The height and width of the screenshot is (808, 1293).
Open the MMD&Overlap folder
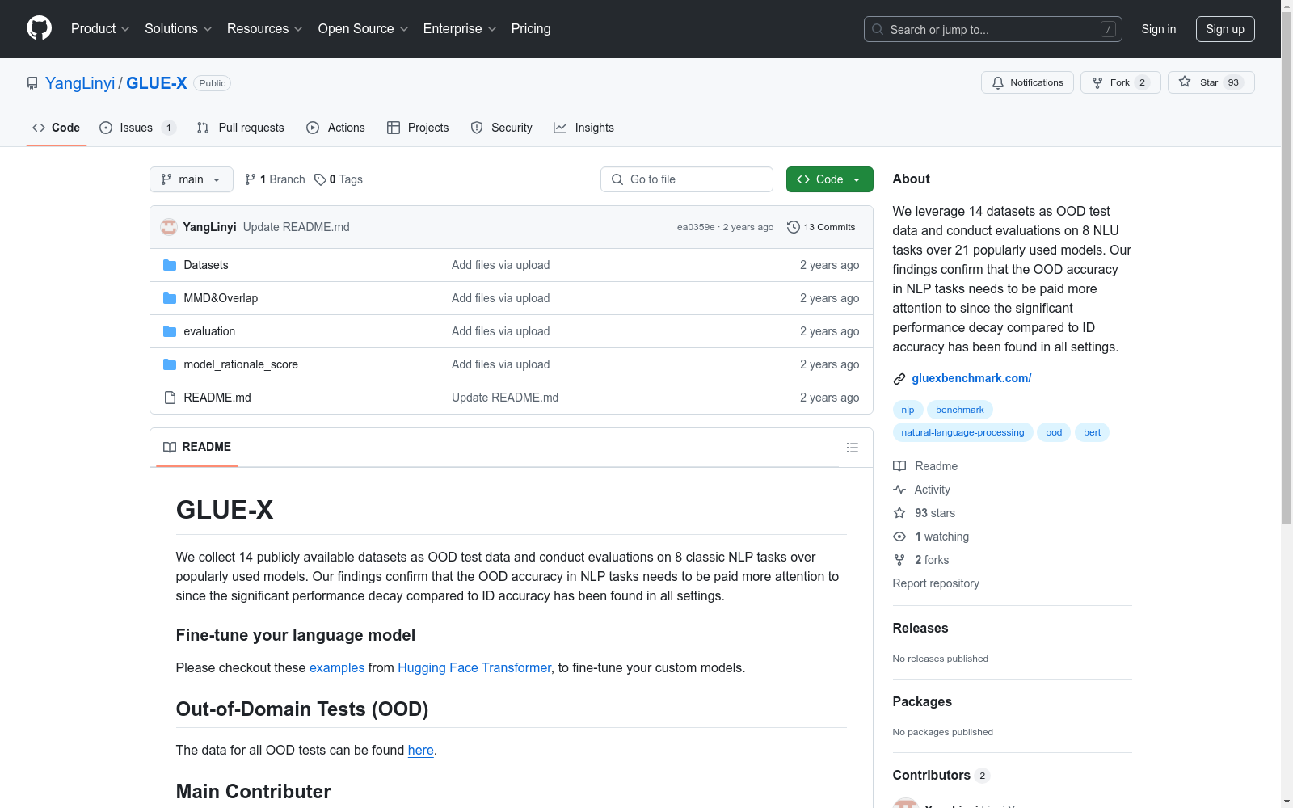point(221,298)
